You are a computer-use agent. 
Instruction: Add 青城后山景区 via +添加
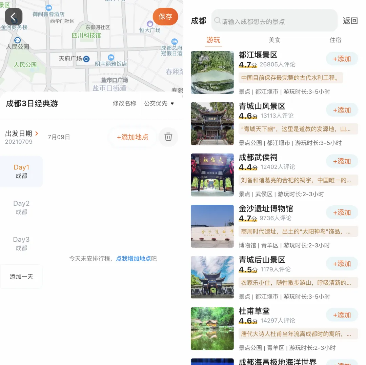point(342,264)
